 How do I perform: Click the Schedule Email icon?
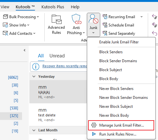[x=105, y=25]
